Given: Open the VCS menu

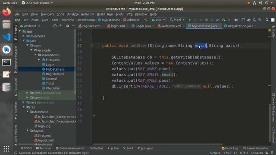Looking at the screenshot, I should (129, 14).
